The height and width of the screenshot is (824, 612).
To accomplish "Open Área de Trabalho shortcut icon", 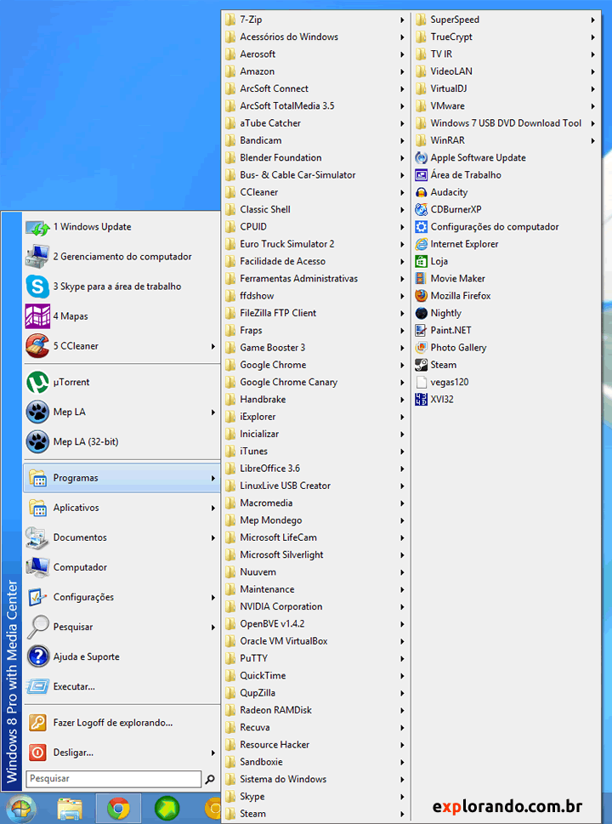I will [x=422, y=175].
